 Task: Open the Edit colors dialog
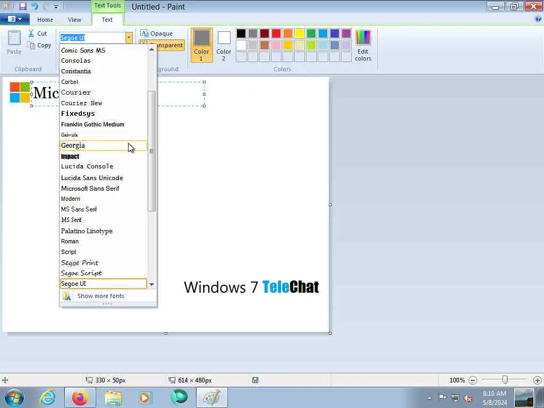[x=363, y=46]
